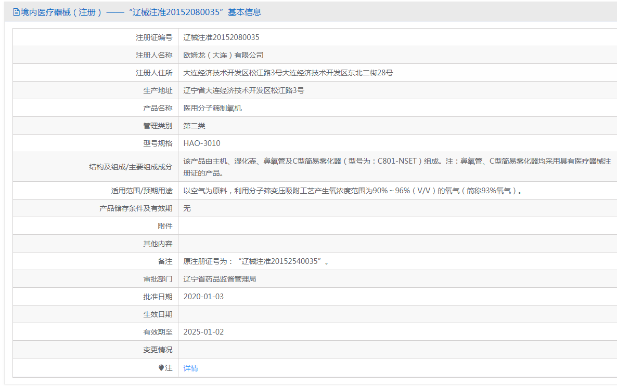Select approval date 2020-01-03

(x=203, y=297)
